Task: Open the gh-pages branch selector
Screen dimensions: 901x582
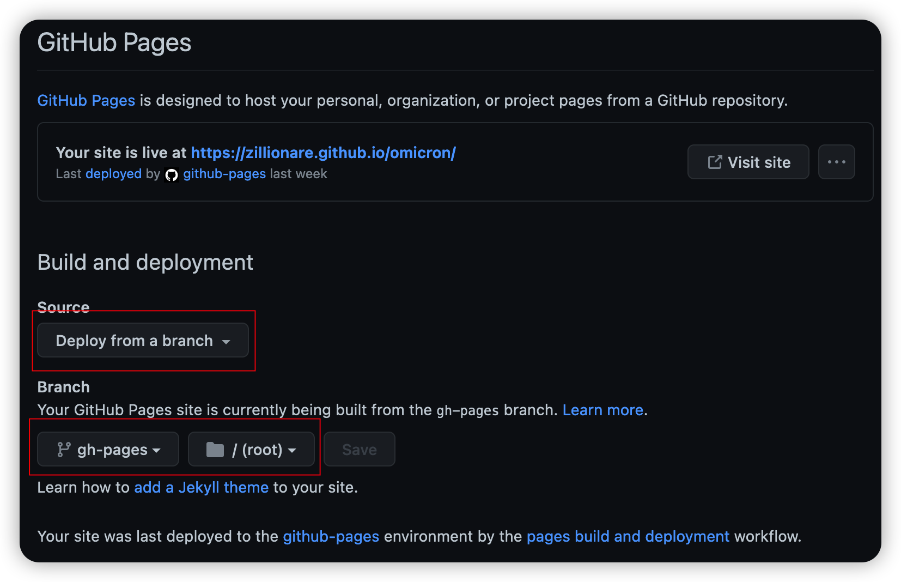Action: coord(108,450)
